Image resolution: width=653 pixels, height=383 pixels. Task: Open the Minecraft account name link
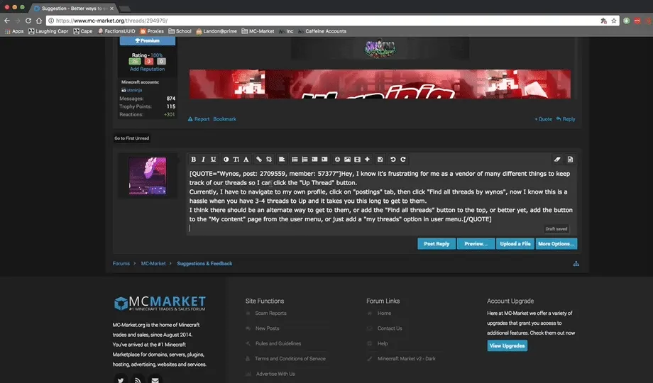click(134, 90)
